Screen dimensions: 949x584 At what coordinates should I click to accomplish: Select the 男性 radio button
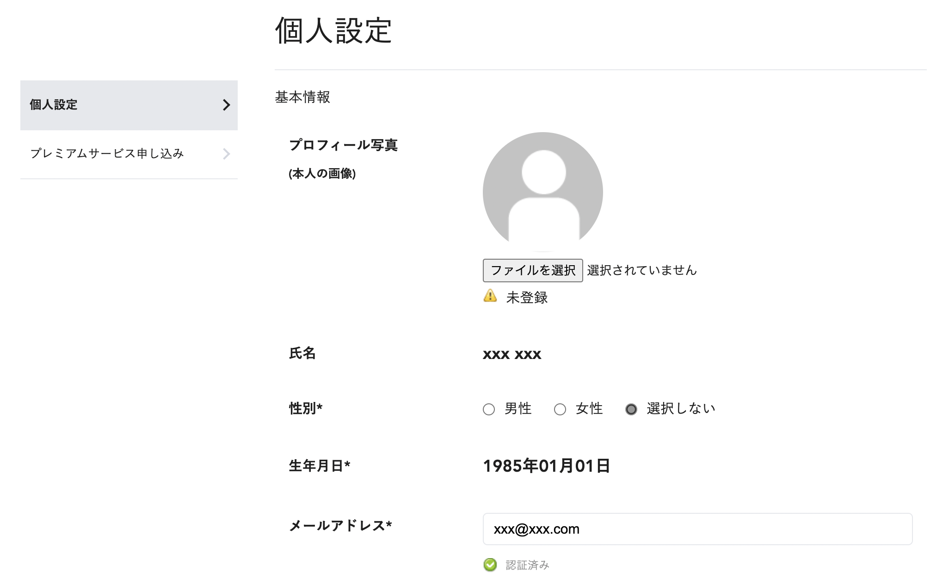[x=489, y=409]
